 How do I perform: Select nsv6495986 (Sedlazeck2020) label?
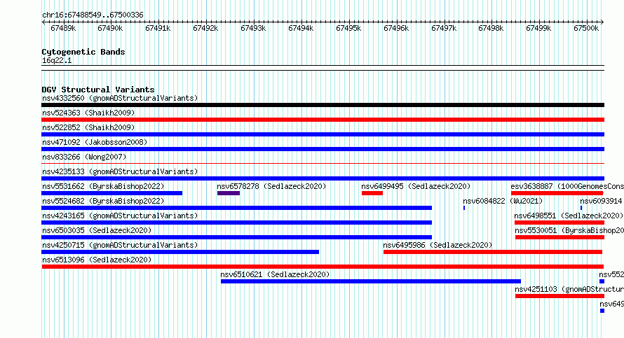point(438,245)
